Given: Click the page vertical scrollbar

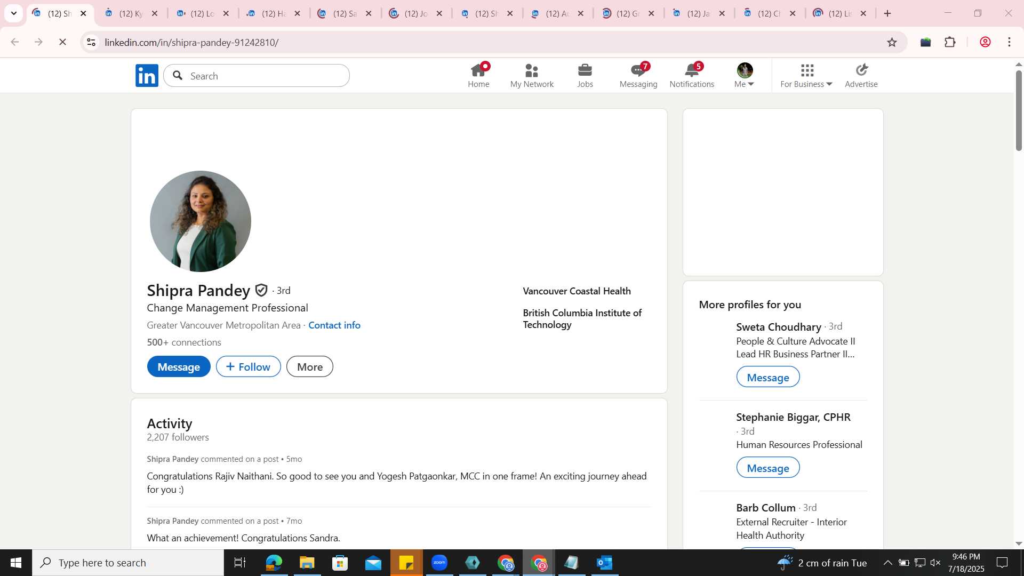Looking at the screenshot, I should [1018, 110].
